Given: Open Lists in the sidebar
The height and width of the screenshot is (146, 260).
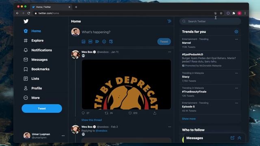Looking at the screenshot, I should pos(31,79).
